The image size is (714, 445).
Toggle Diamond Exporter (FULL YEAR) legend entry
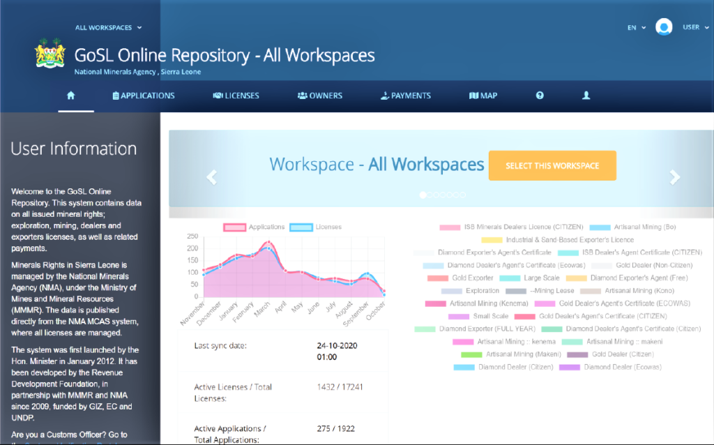coord(475,329)
